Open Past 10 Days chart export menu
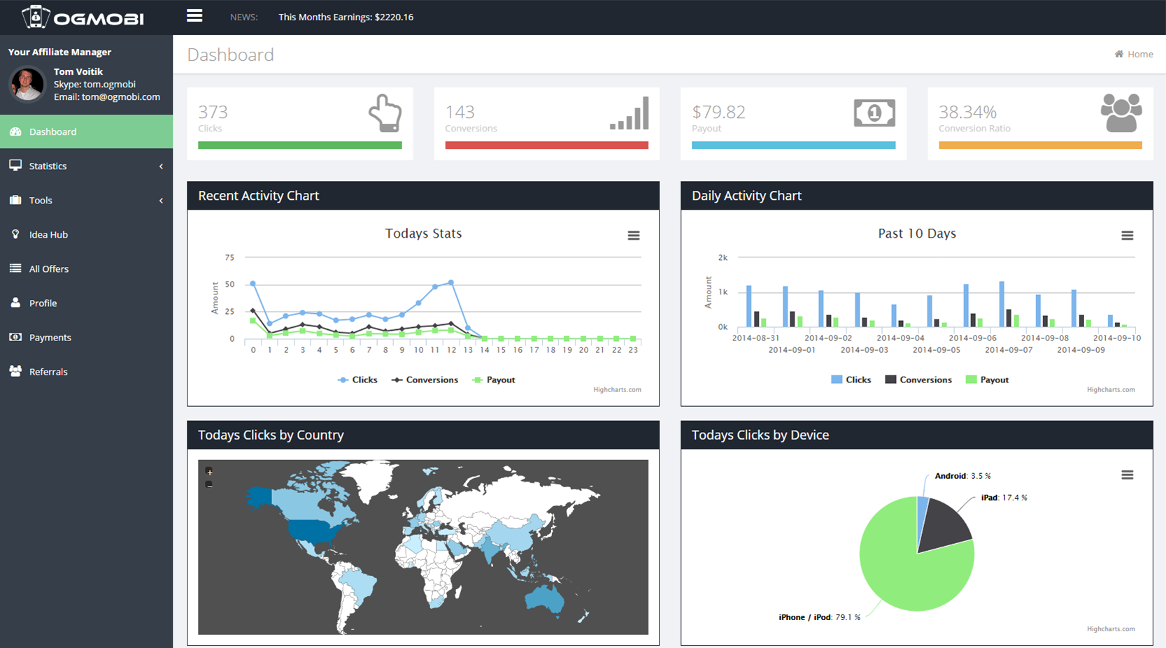The height and width of the screenshot is (648, 1166). coord(1127,236)
